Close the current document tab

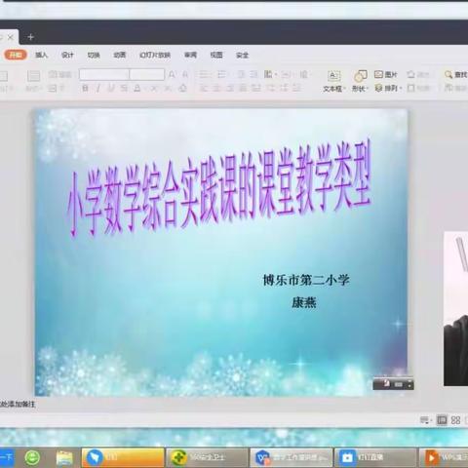coord(11,37)
